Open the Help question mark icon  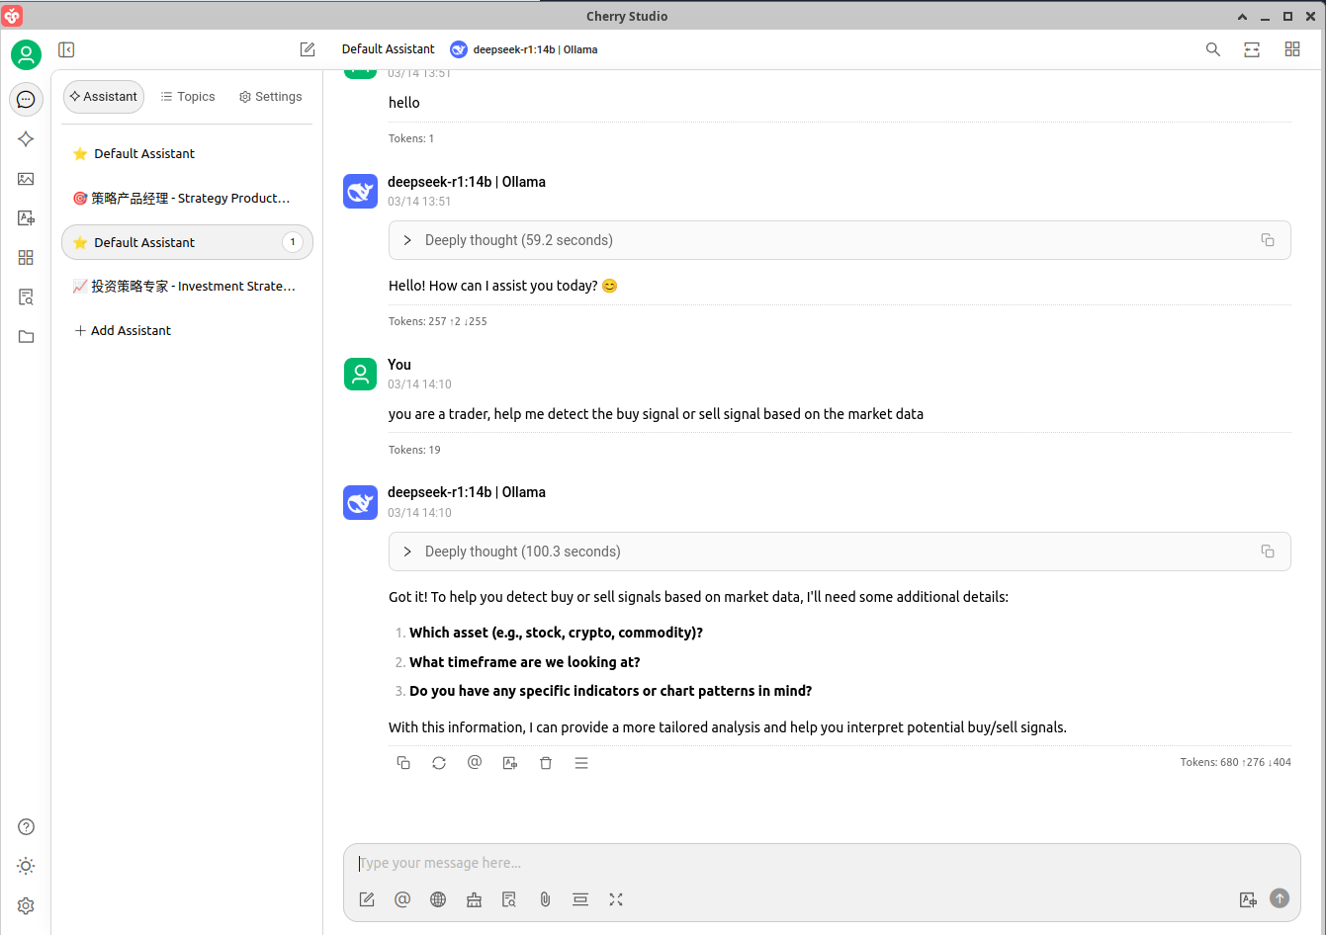click(27, 827)
